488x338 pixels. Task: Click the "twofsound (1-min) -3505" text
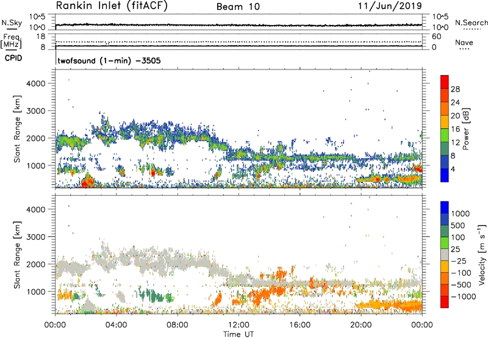pyautogui.click(x=109, y=60)
